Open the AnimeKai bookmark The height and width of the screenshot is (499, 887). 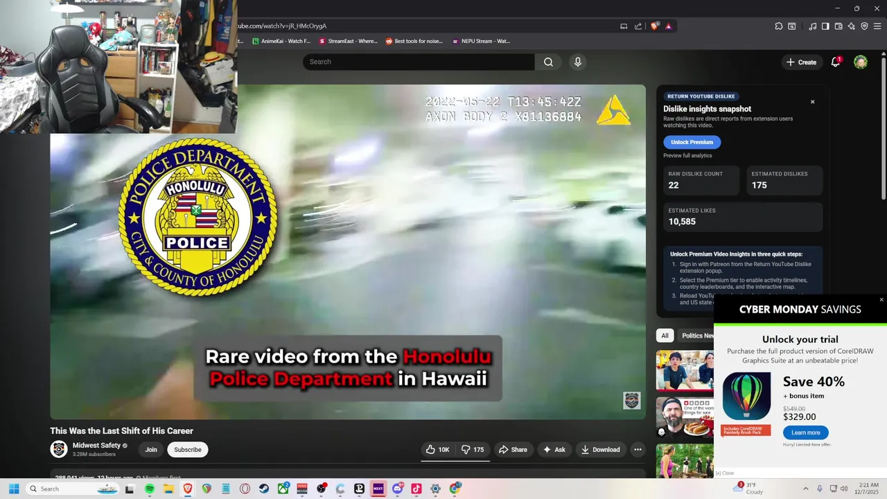(x=281, y=41)
